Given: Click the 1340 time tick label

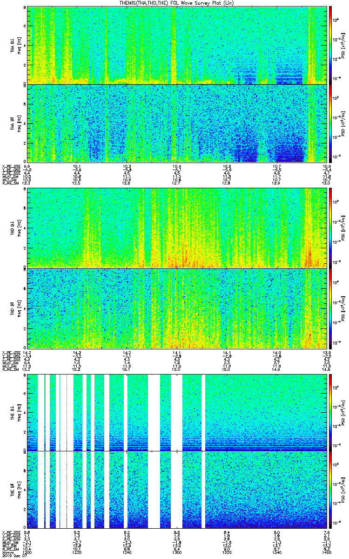Looking at the screenshot, I should (x=276, y=552).
